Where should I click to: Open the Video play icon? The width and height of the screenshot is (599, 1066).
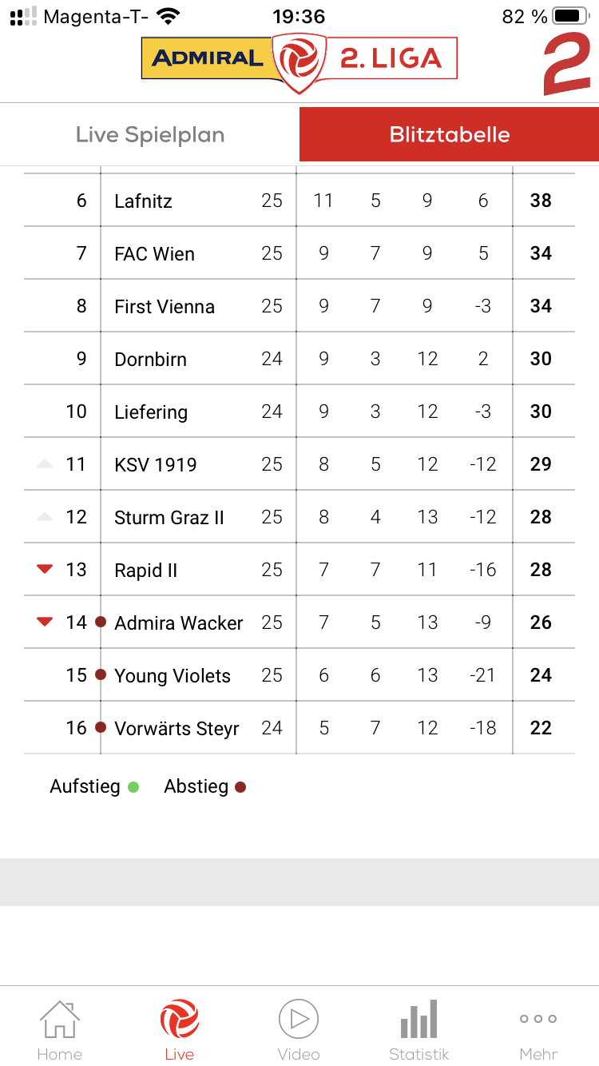click(x=299, y=1019)
